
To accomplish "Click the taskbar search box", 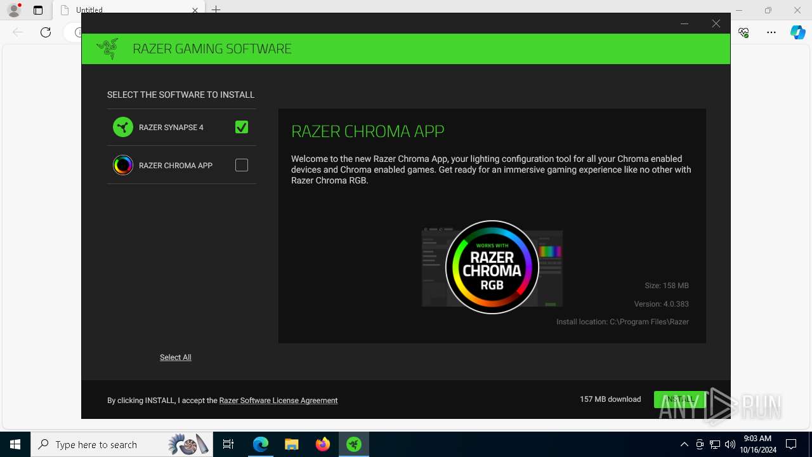I will click(x=121, y=444).
